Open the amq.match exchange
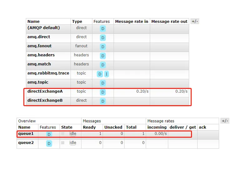 click(x=39, y=64)
